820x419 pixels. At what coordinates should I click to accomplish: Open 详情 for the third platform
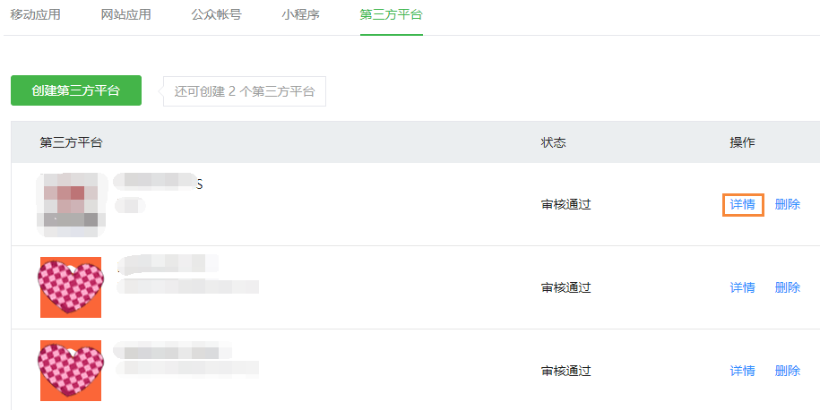pos(743,371)
